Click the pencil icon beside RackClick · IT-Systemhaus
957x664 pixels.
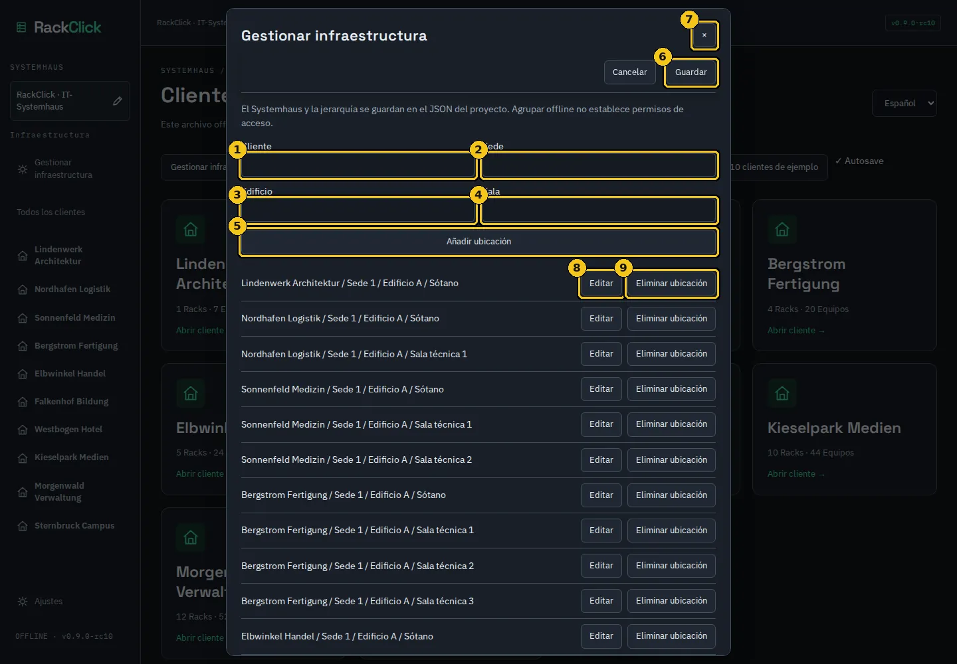pyautogui.click(x=118, y=101)
